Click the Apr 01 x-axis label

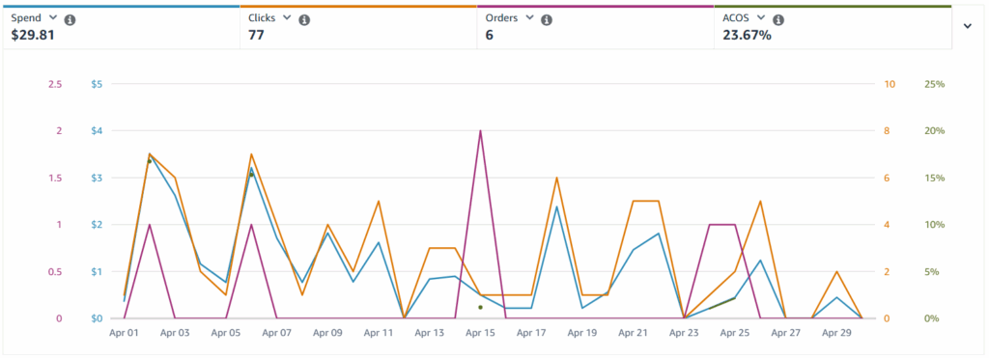click(x=125, y=332)
